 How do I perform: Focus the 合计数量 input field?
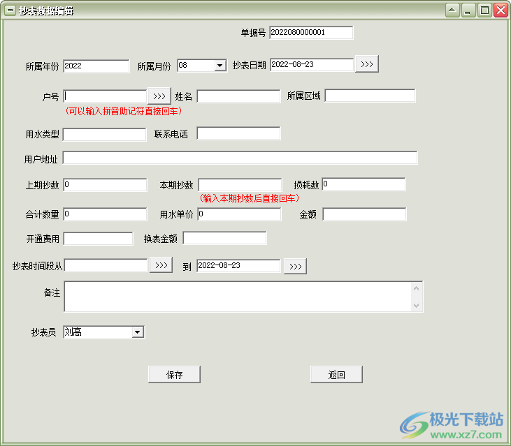click(x=105, y=214)
